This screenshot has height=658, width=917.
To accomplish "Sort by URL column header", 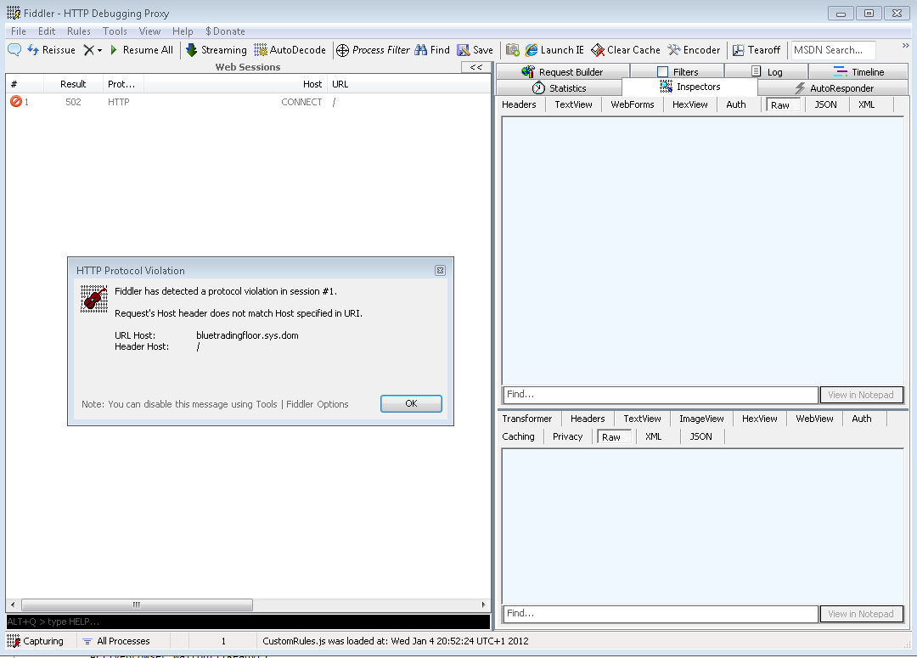I will [408, 84].
